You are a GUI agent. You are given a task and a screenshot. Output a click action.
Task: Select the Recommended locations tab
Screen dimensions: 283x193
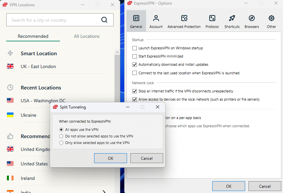coord(33,36)
